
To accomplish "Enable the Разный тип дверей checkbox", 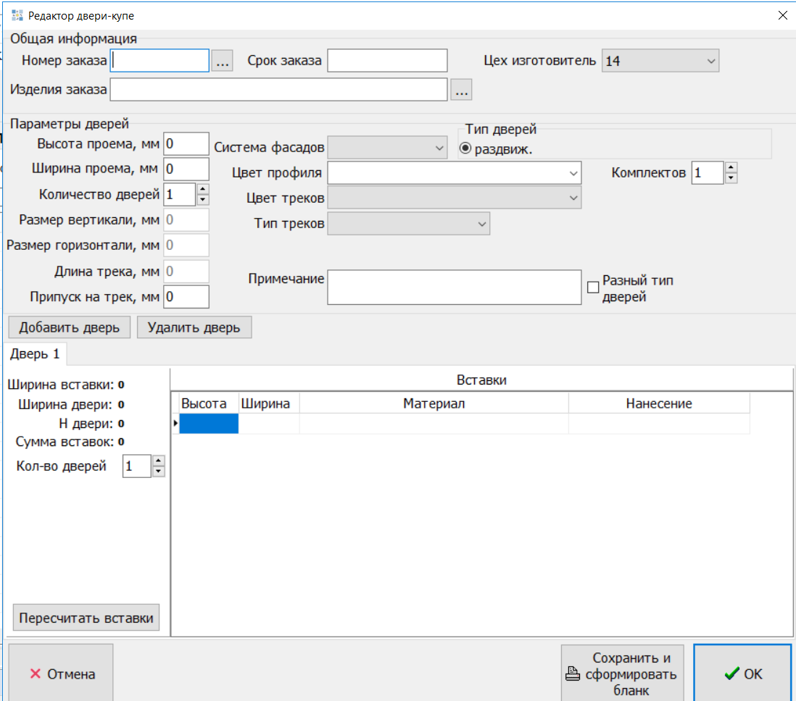I will coord(593,287).
